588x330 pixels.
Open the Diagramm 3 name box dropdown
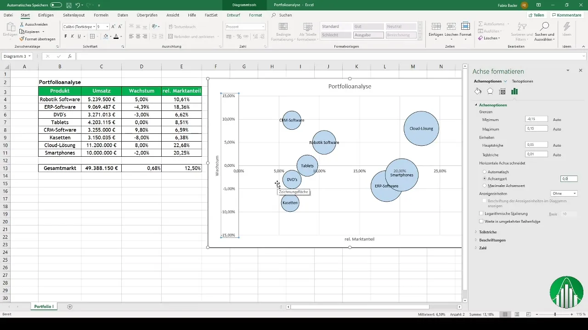click(29, 56)
